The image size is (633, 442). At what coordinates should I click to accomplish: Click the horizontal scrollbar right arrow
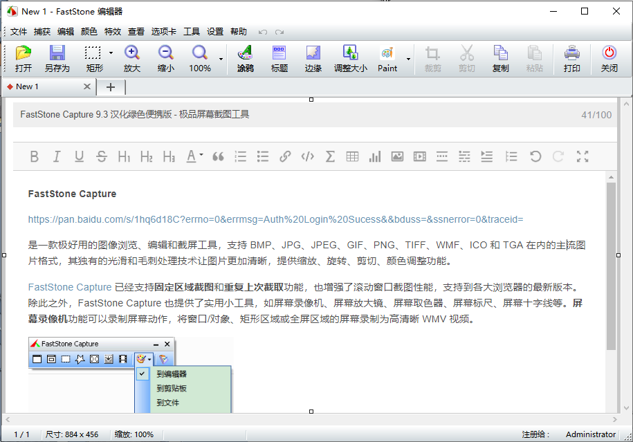[x=614, y=420]
